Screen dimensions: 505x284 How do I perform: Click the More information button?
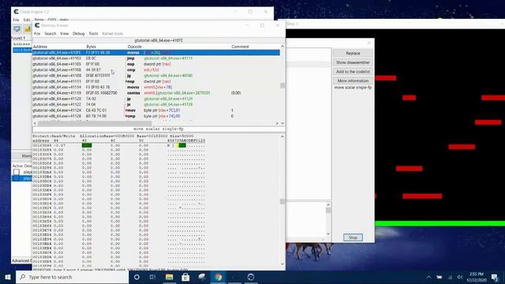[x=353, y=80]
